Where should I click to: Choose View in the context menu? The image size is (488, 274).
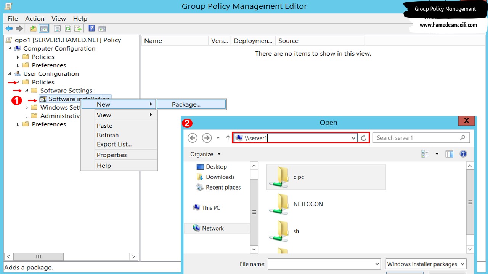click(x=119, y=115)
